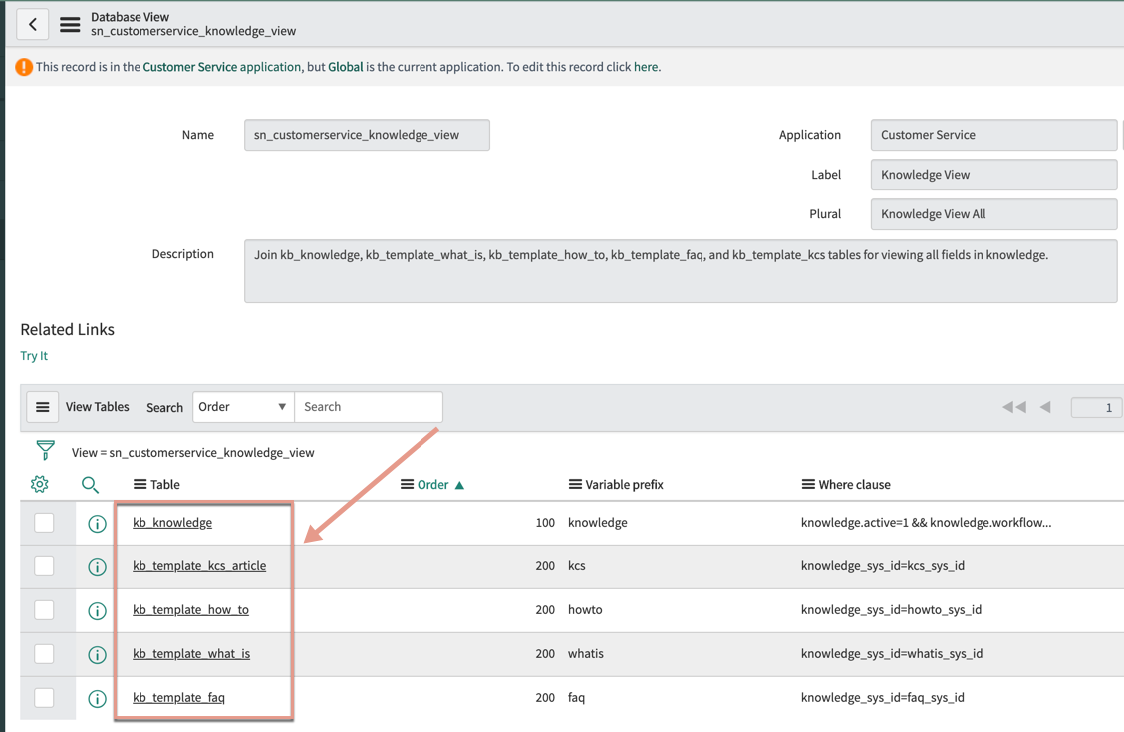
Task: Click the 'knowledge_sys_id=kcs_sys_id' where clause cell
Action: click(x=883, y=566)
